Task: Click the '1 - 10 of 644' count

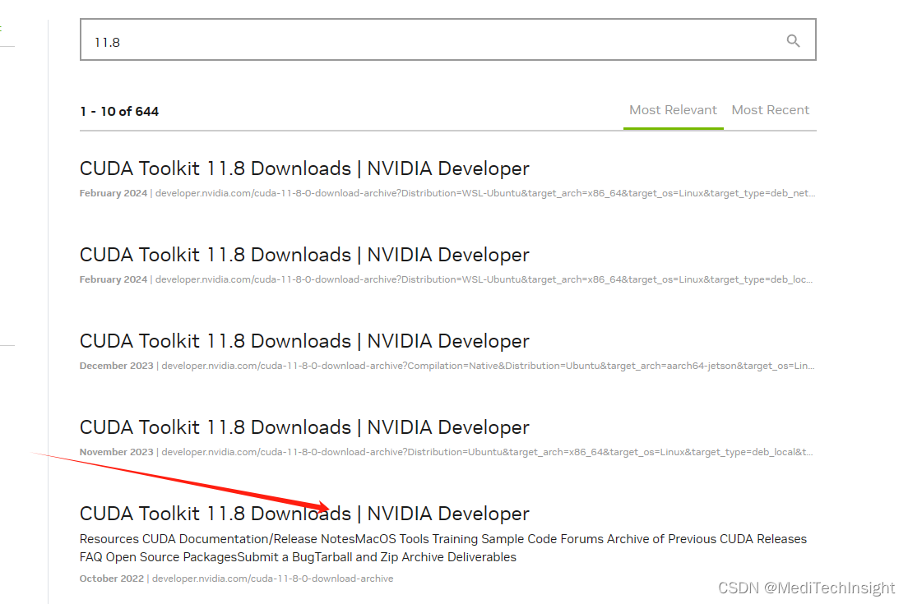Action: click(119, 111)
